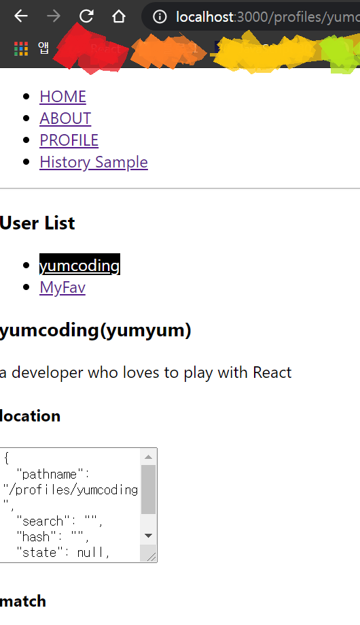Click the location textarea scroll down arrow

pos(148,536)
